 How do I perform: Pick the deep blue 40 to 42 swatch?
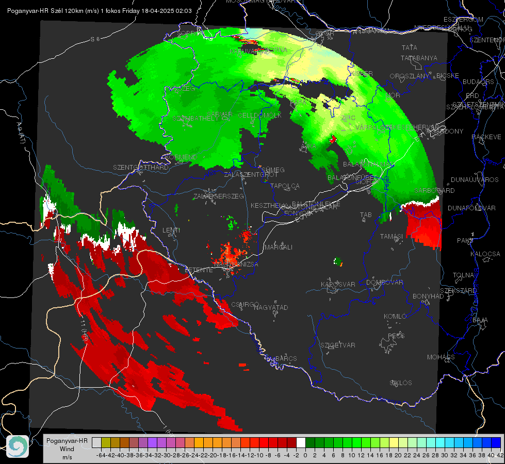click(496, 442)
